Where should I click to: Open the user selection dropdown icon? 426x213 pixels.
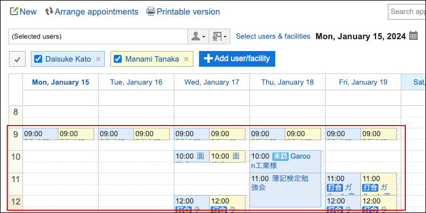click(x=198, y=36)
